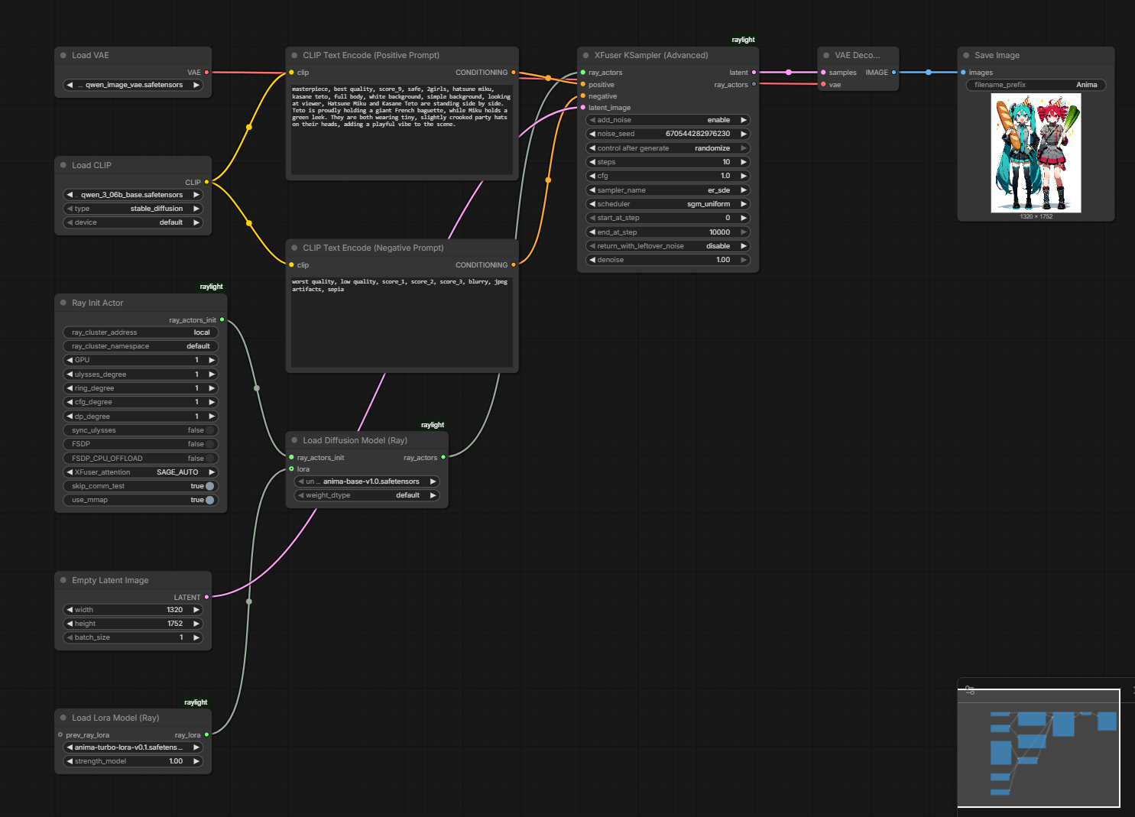Open the CLIP type dropdown showing stable_diffusion
Image resolution: width=1135 pixels, height=817 pixels.
coord(133,209)
